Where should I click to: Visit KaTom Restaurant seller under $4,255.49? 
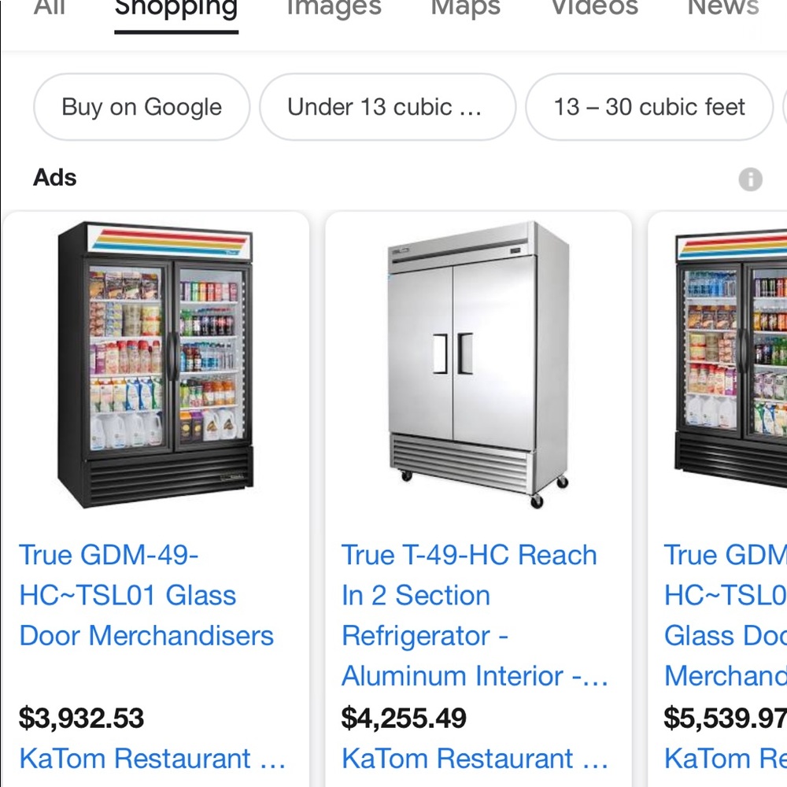(x=475, y=759)
